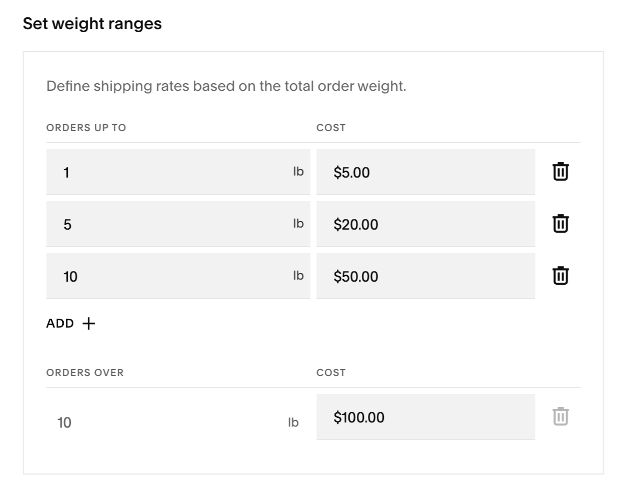The height and width of the screenshot is (498, 629).
Task: Click the COST header above $100.00
Action: (331, 372)
